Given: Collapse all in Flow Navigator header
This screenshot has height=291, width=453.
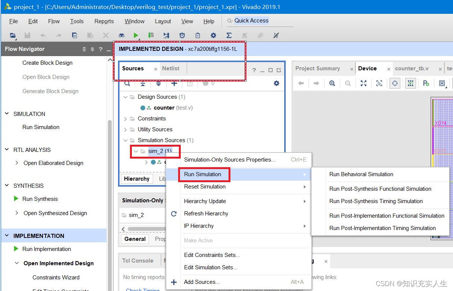Looking at the screenshot, I should (x=84, y=49).
